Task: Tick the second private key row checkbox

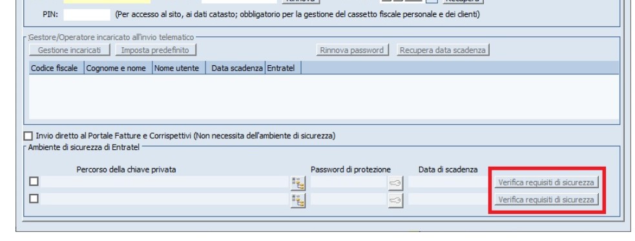Action: point(34,198)
